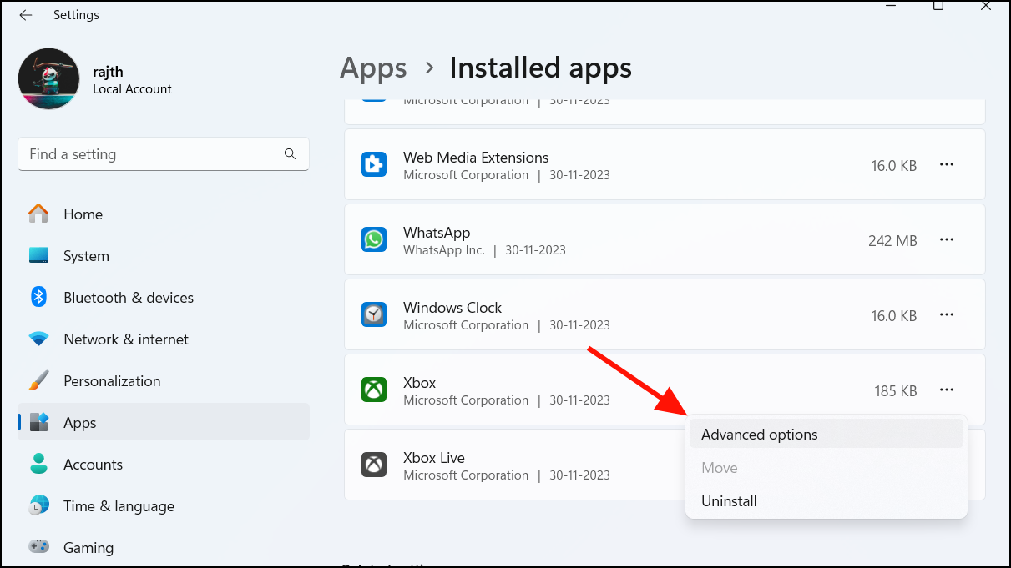Open Home in the sidebar

(x=164, y=214)
